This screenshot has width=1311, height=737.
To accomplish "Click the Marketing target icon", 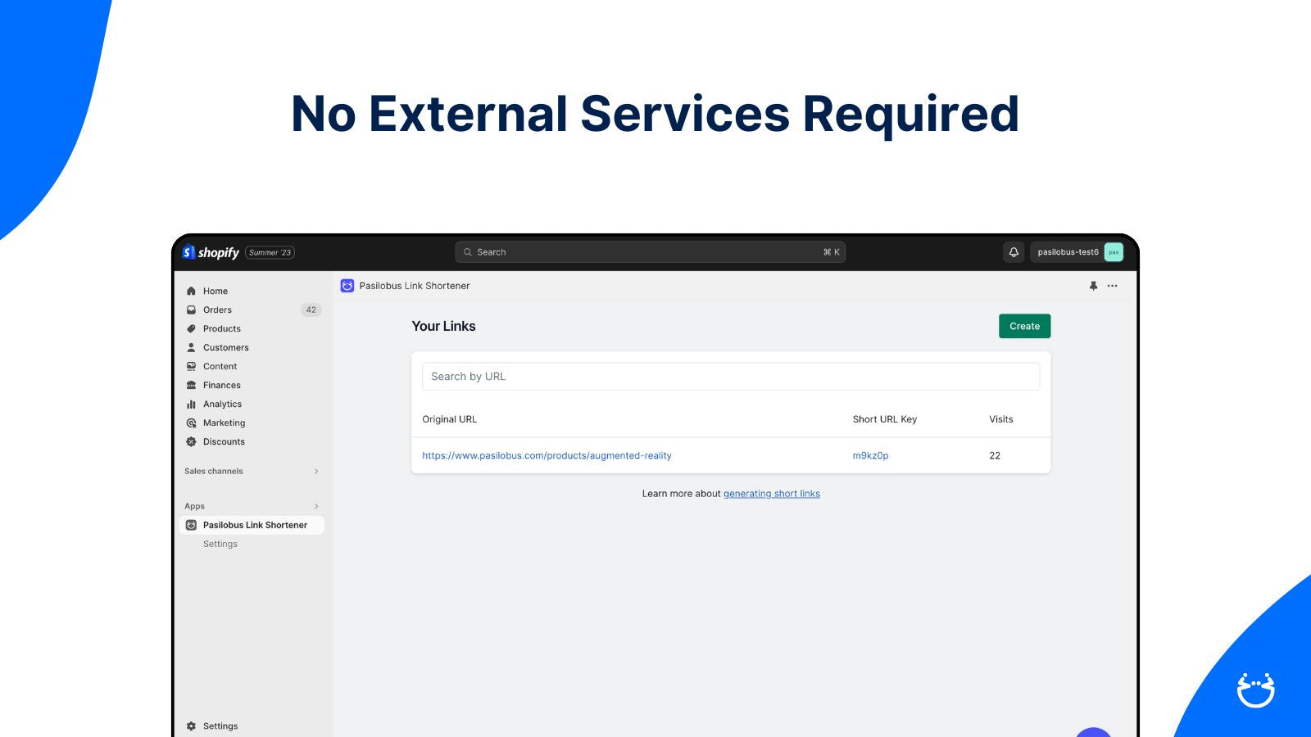I will [191, 423].
